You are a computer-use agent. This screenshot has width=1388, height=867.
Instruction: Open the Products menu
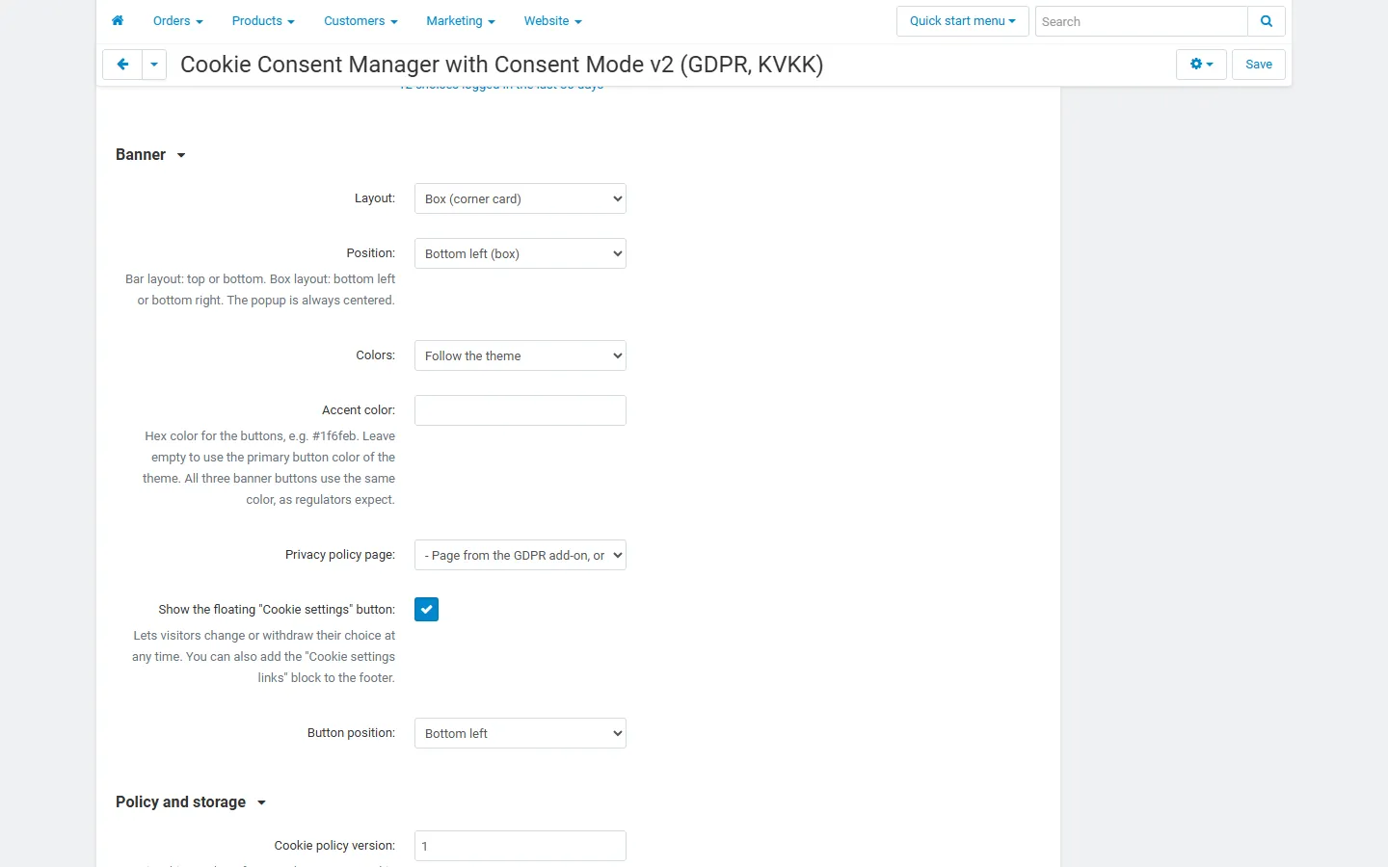click(x=263, y=21)
